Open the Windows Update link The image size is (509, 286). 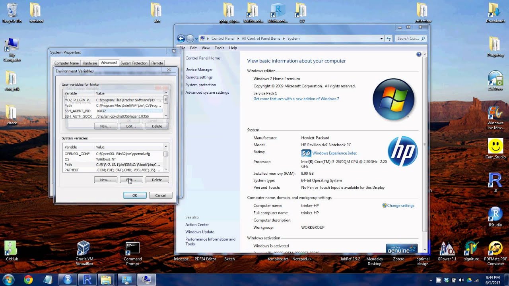click(200, 232)
